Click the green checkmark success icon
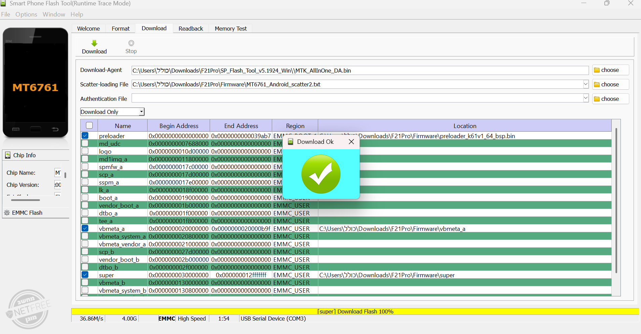 [321, 174]
